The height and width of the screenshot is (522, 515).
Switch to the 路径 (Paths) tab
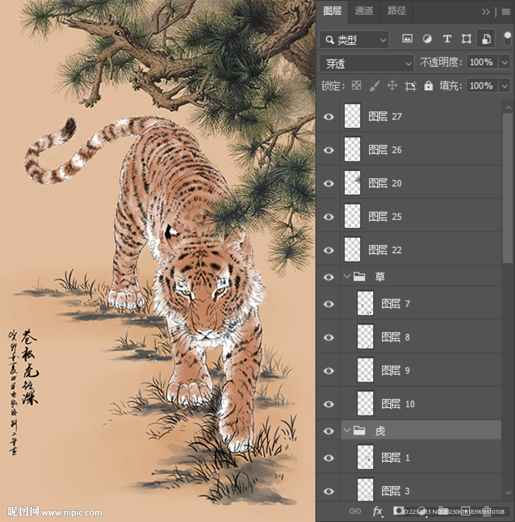coord(397,11)
